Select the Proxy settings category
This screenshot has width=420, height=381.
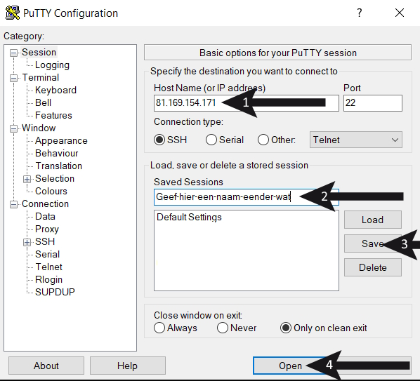(47, 229)
